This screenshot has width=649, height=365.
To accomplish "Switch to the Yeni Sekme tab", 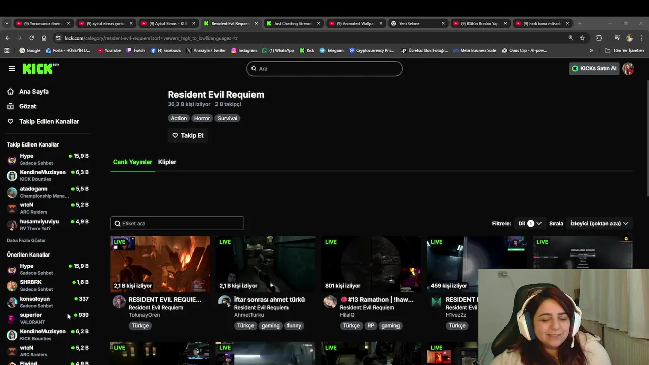I will click(418, 23).
